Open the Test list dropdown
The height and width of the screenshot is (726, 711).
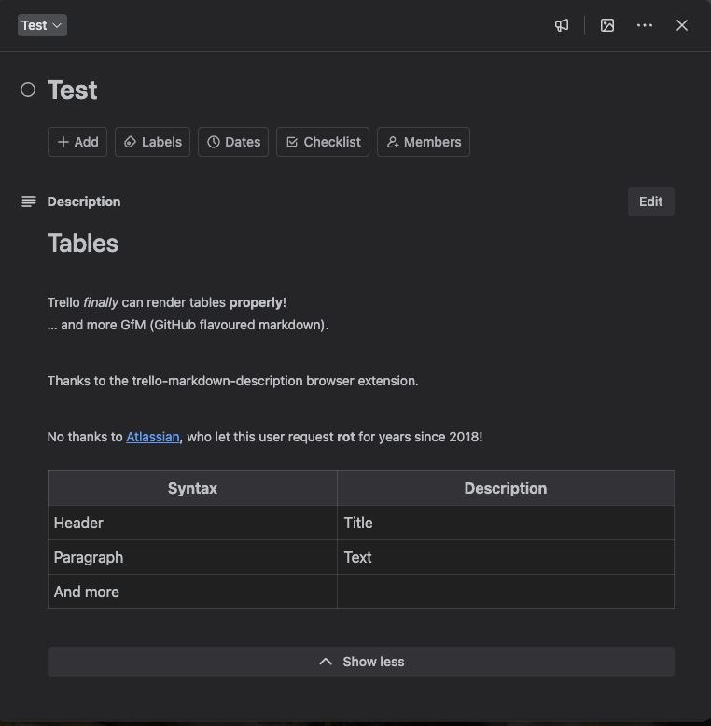coord(42,25)
